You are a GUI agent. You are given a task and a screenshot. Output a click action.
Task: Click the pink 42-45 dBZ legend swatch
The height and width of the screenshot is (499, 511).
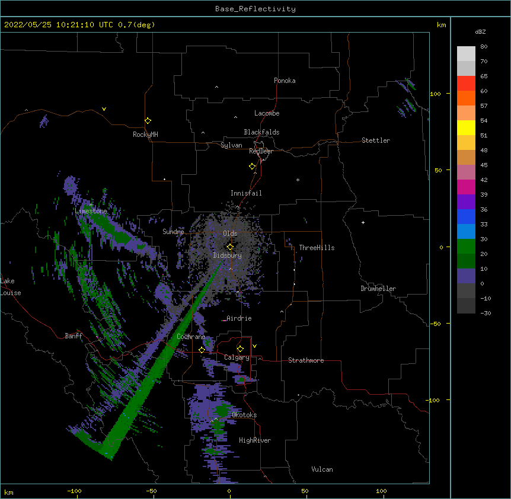(x=466, y=172)
